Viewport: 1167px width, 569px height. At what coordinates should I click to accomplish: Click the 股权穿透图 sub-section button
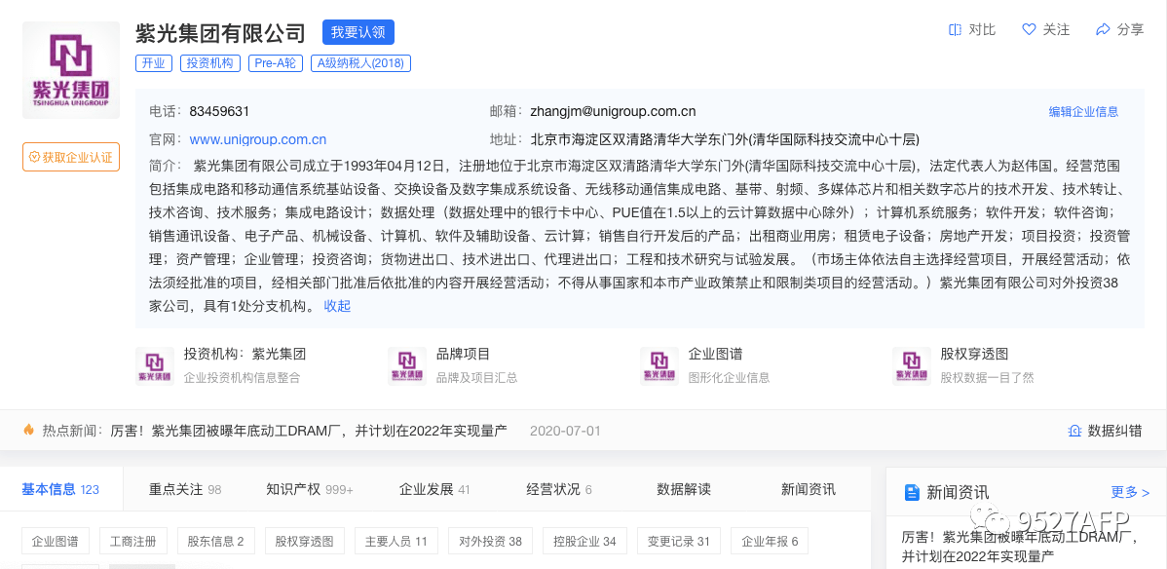pyautogui.click(x=304, y=542)
